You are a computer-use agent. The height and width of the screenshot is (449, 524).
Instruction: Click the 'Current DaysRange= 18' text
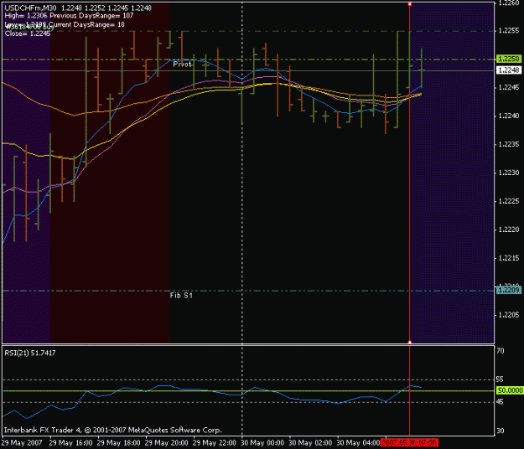(86, 24)
